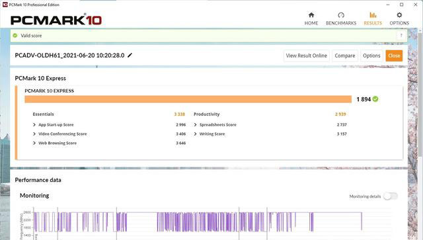Open the Benchmarks gauge icon

click(341, 15)
